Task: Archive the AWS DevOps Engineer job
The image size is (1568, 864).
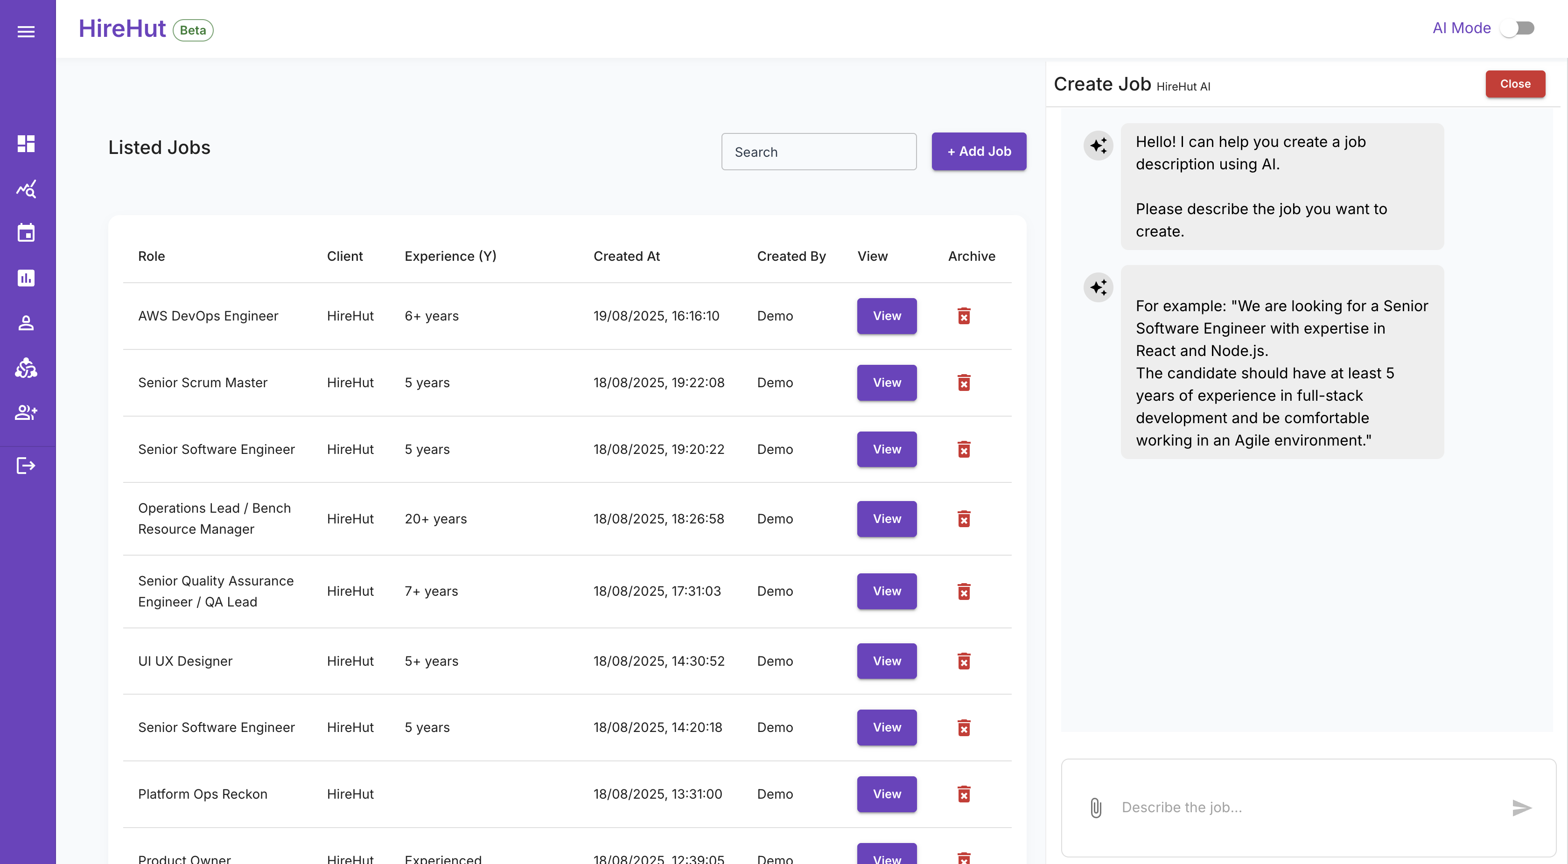Action: point(964,316)
